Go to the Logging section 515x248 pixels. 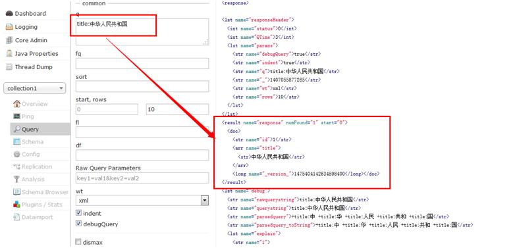click(x=26, y=27)
